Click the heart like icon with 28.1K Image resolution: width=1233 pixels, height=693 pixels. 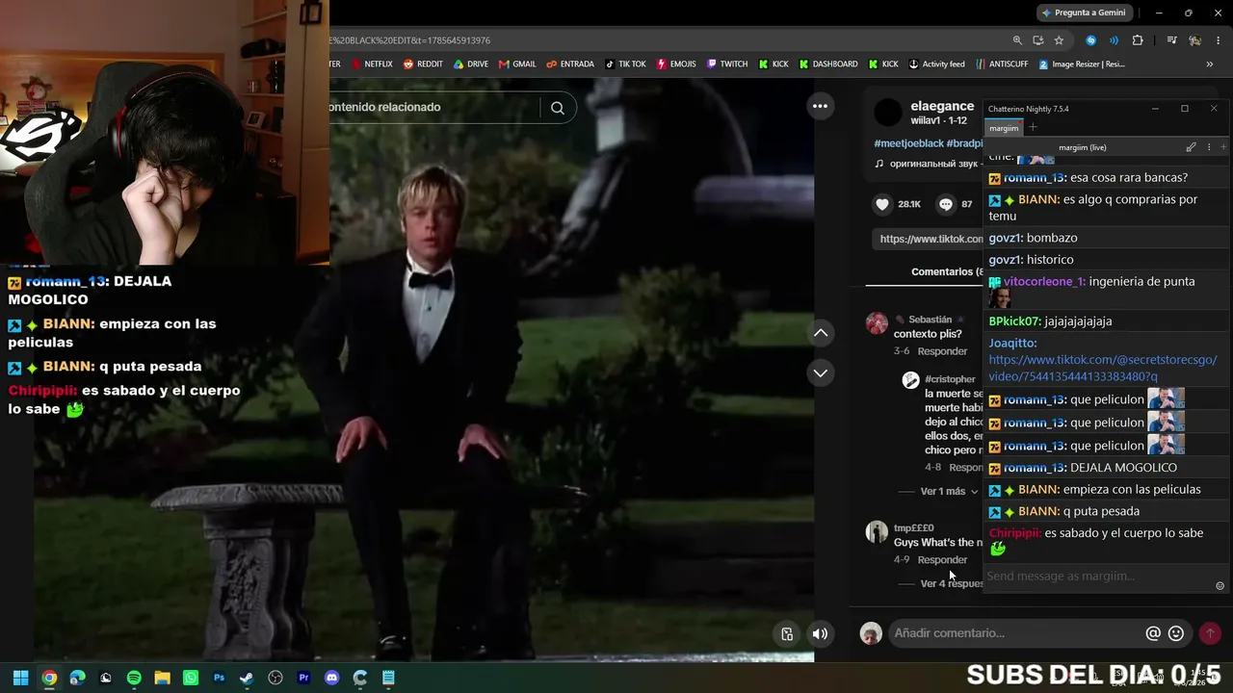point(882,204)
